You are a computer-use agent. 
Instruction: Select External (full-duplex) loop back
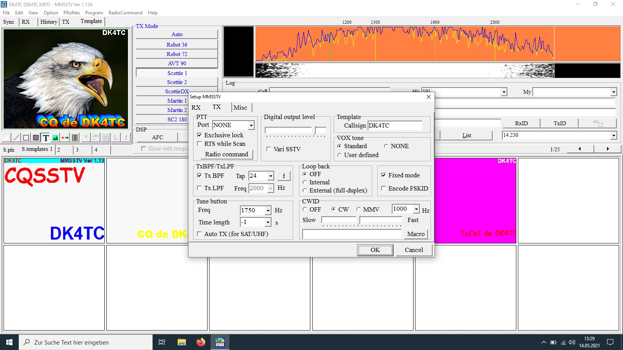click(304, 190)
